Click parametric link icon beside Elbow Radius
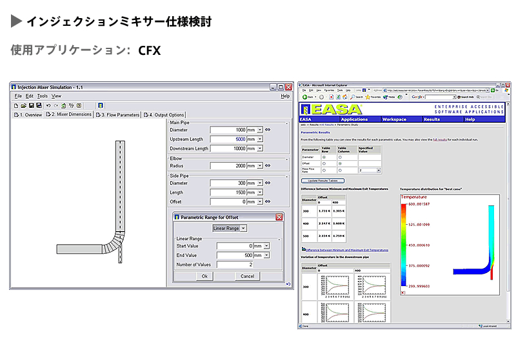 tap(268, 166)
